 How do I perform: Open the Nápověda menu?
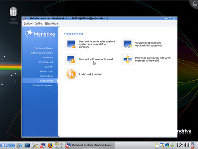pos(51,23)
